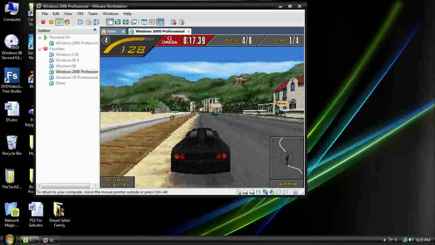Click the floppy drive status icon

pos(258,192)
